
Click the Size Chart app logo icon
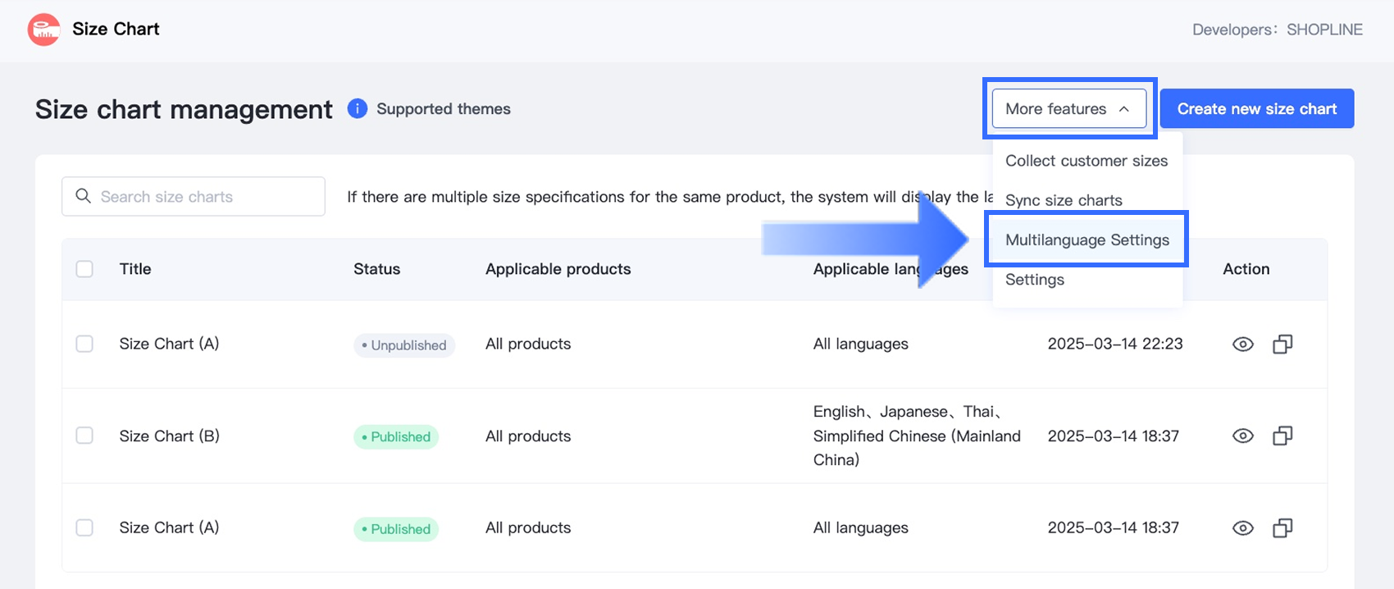43,30
